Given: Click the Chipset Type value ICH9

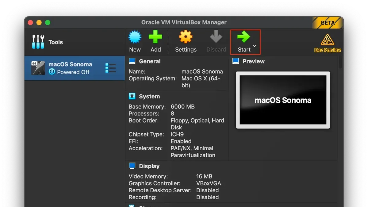Looking at the screenshot, I should [177, 134].
